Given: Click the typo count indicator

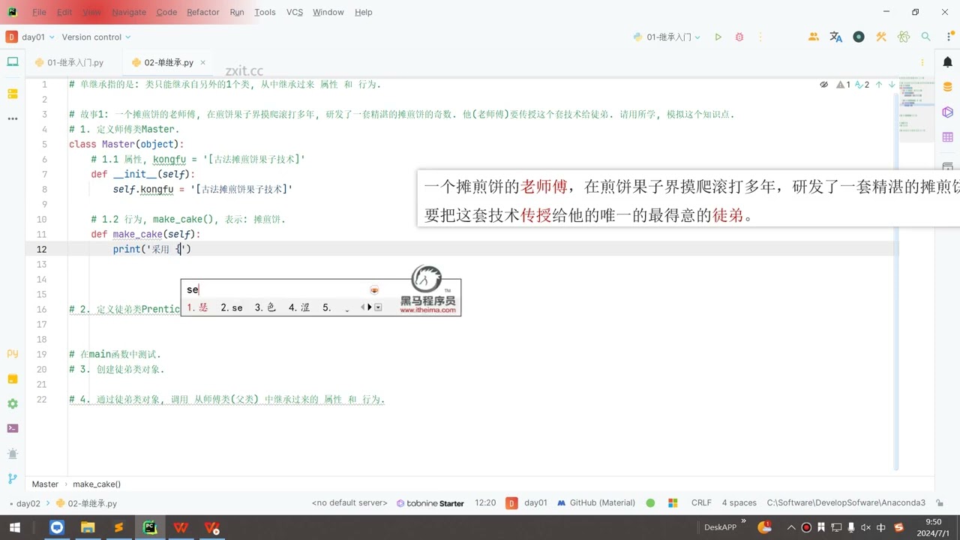Looking at the screenshot, I should pyautogui.click(x=862, y=85).
